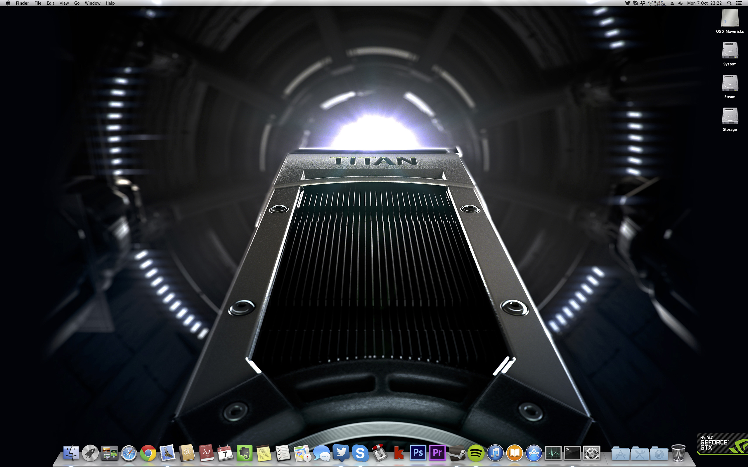Image resolution: width=748 pixels, height=467 pixels.
Task: Open Skype from the dock
Action: pos(360,453)
